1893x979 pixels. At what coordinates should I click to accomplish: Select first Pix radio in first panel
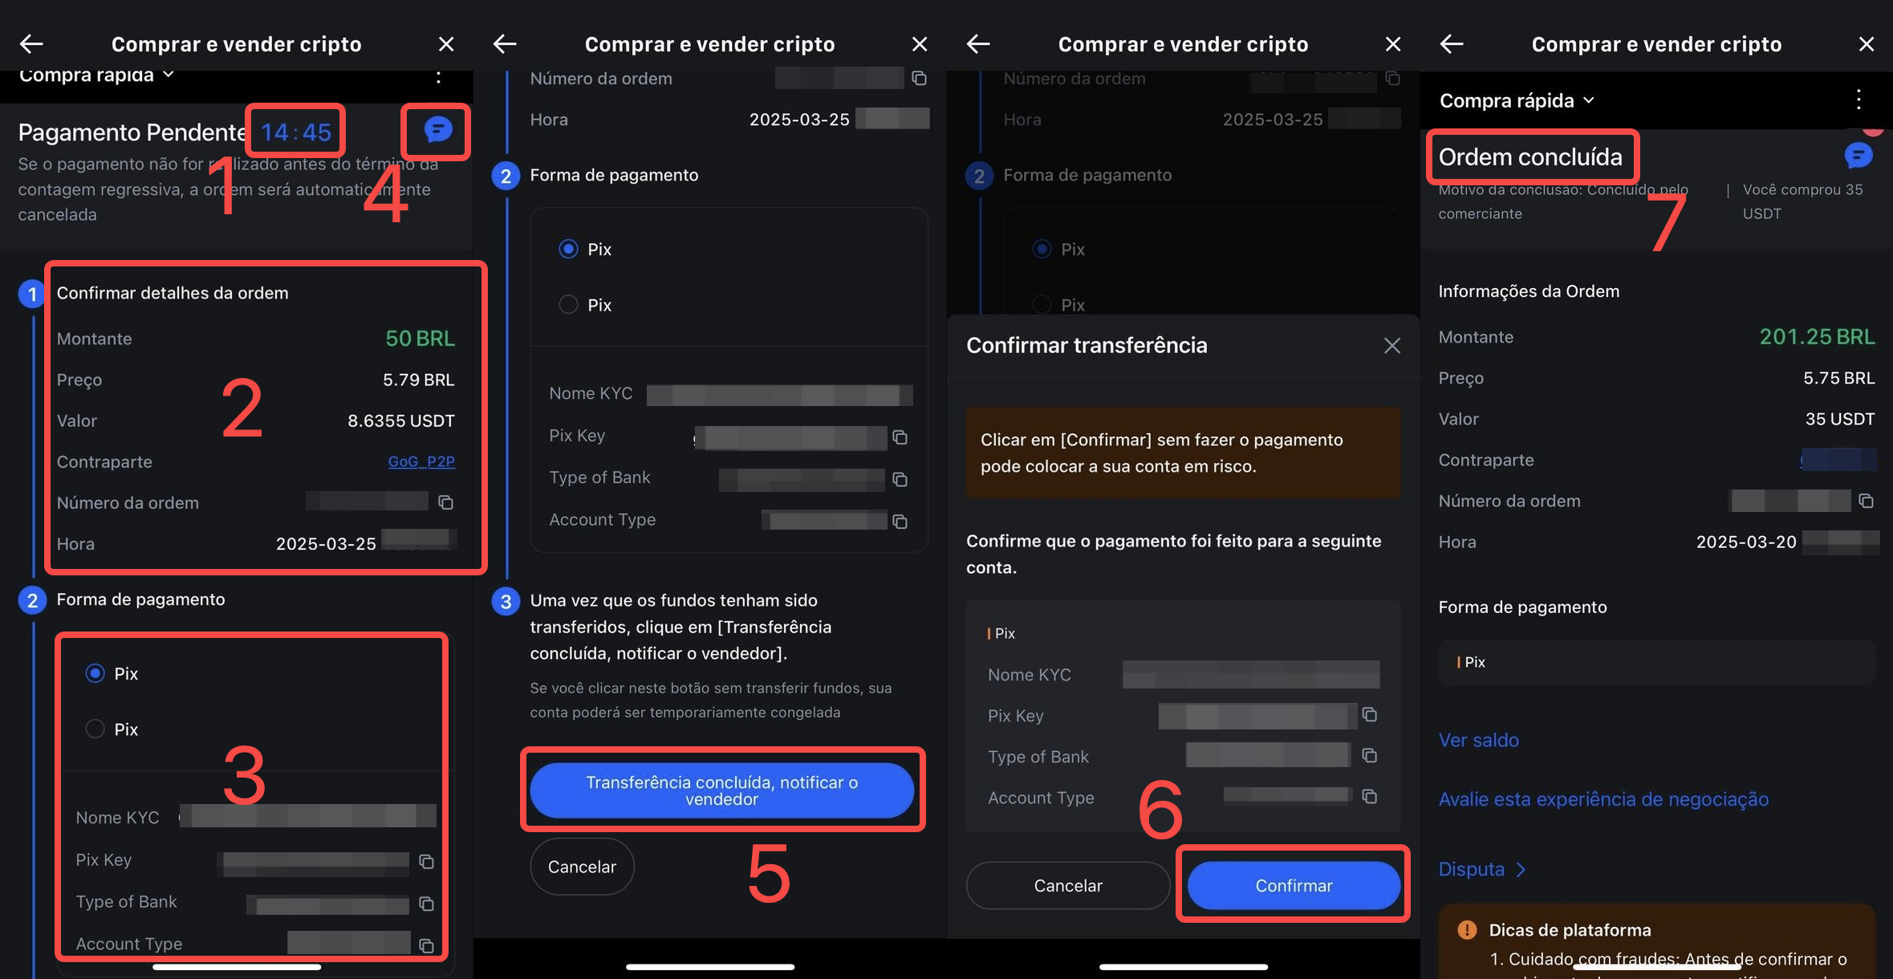(x=95, y=673)
